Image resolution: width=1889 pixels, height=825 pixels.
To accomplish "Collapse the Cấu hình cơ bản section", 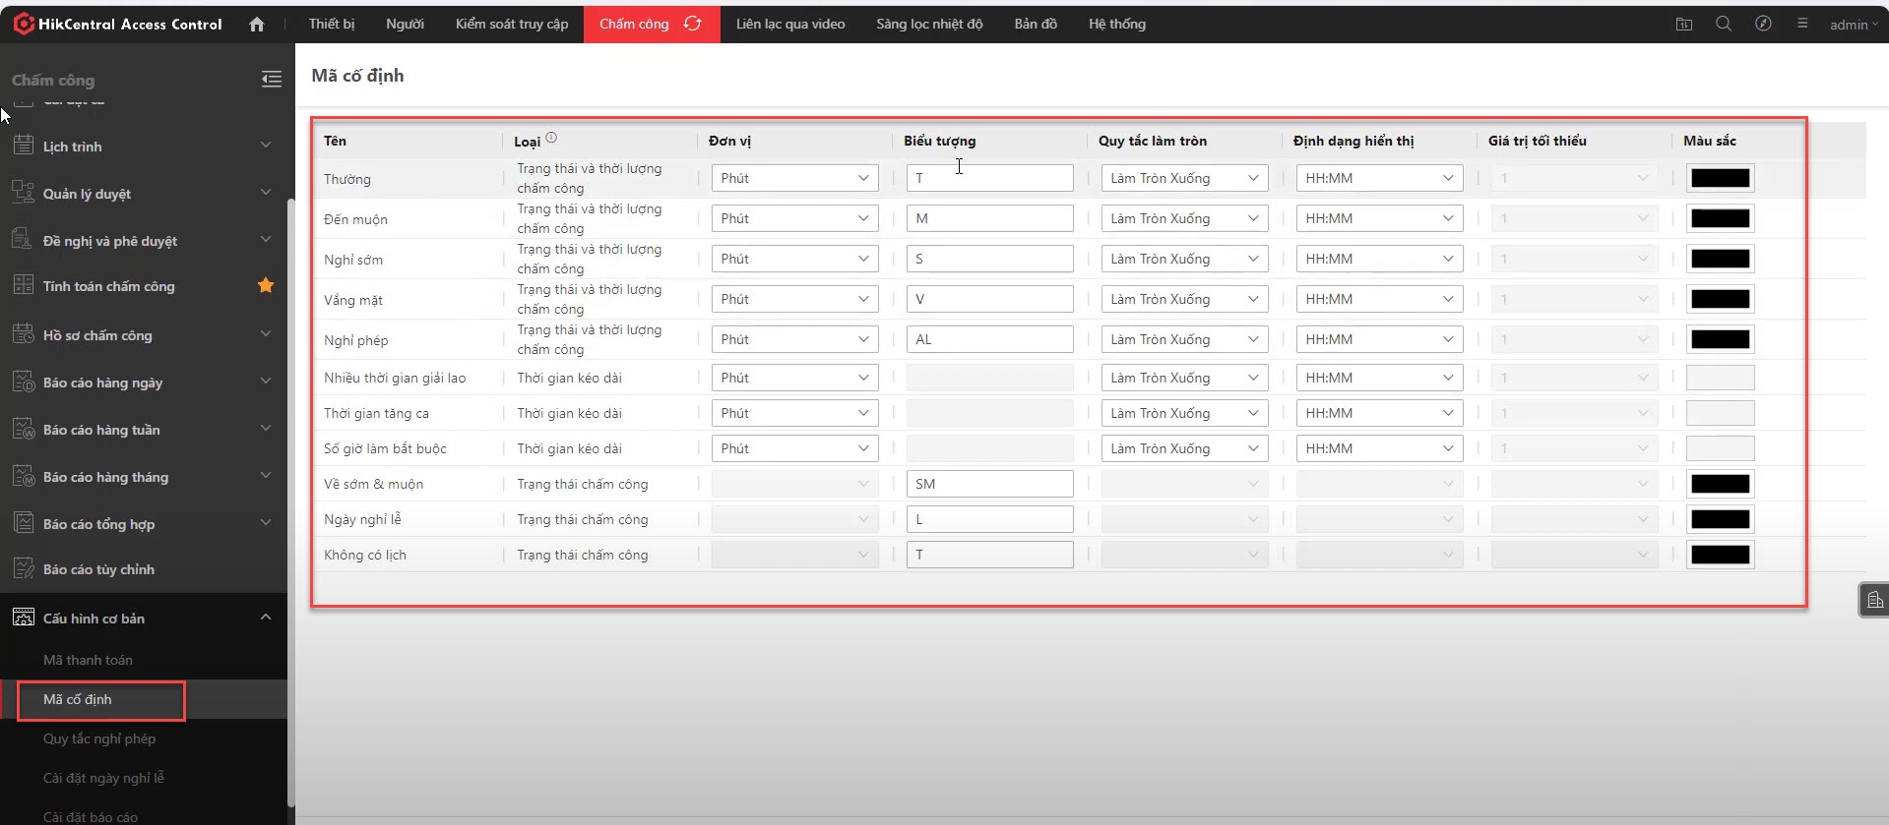I will tap(265, 618).
